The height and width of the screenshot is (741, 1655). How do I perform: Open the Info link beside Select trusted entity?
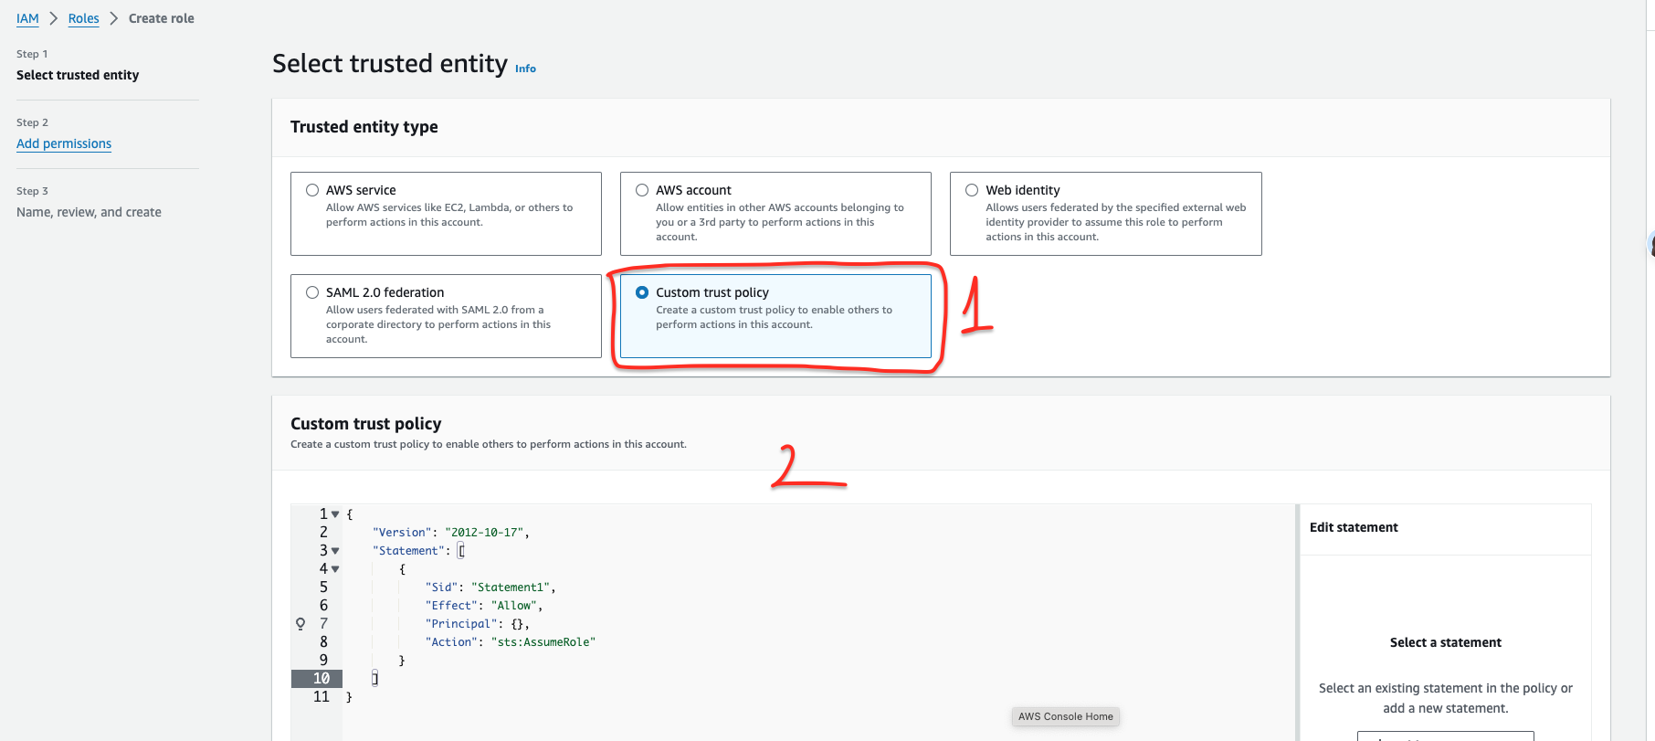click(x=525, y=69)
